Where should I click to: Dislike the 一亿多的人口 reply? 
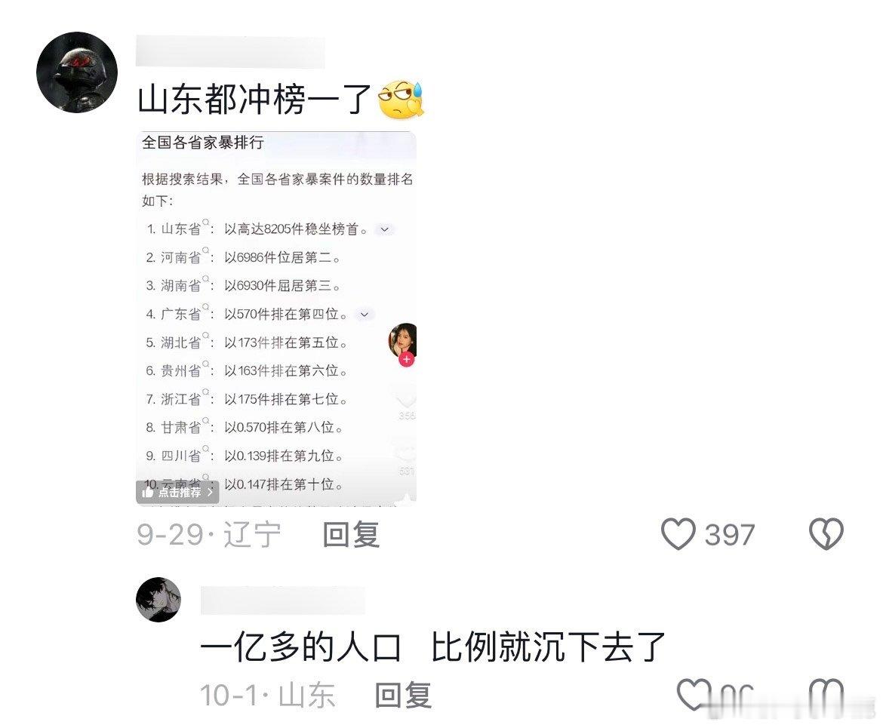pos(826,695)
